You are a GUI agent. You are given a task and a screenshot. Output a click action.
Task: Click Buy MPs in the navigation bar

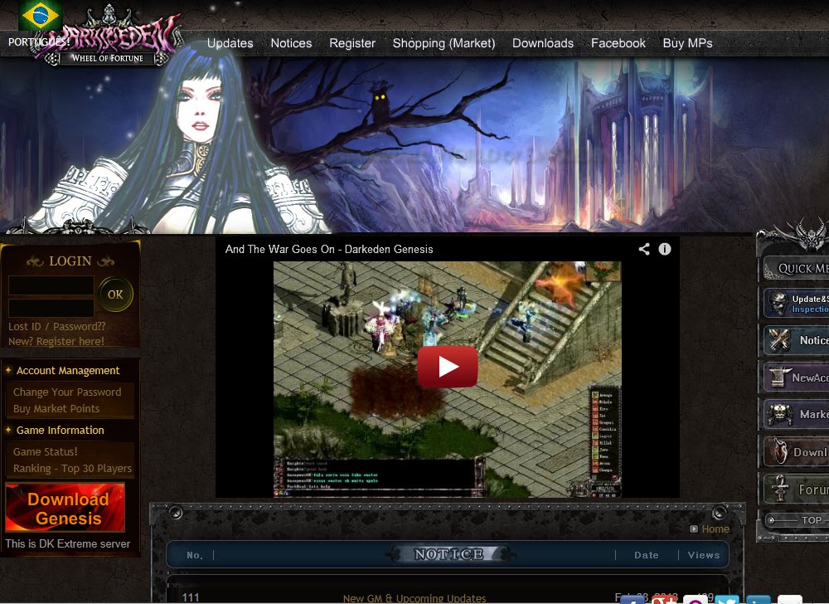pos(688,43)
